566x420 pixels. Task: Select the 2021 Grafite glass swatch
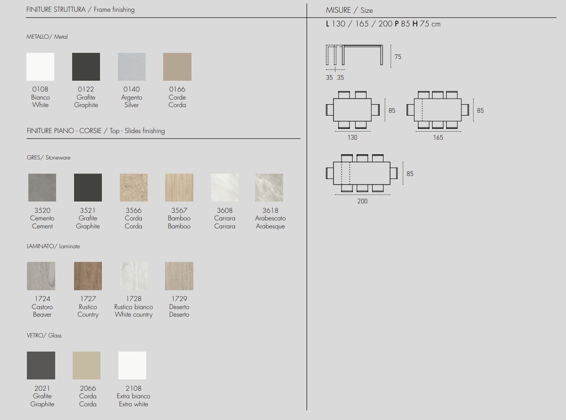[x=41, y=365]
